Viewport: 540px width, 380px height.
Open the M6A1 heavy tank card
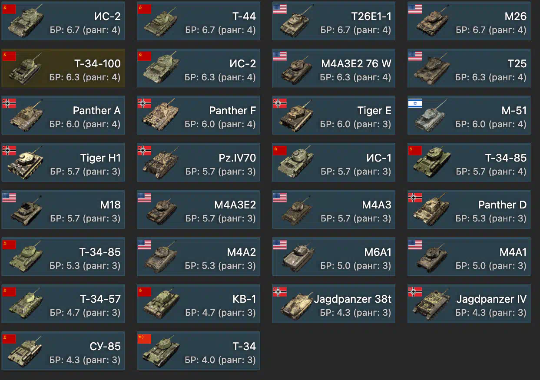334,257
